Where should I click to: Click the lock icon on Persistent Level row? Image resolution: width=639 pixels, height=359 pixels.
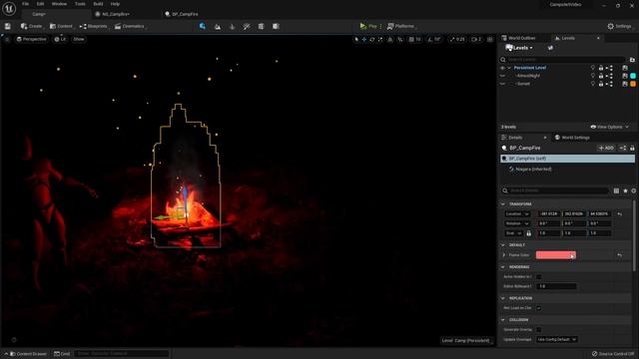point(601,68)
